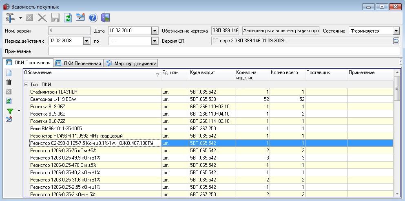Select row Реле RM96-1011-35-1005
The image size is (405, 201).
point(211,128)
